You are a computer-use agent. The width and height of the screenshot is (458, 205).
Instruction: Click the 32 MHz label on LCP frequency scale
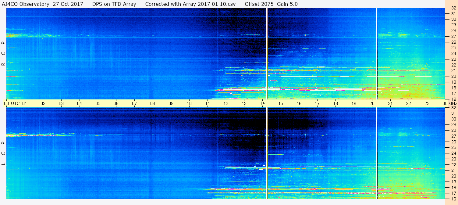(453, 108)
